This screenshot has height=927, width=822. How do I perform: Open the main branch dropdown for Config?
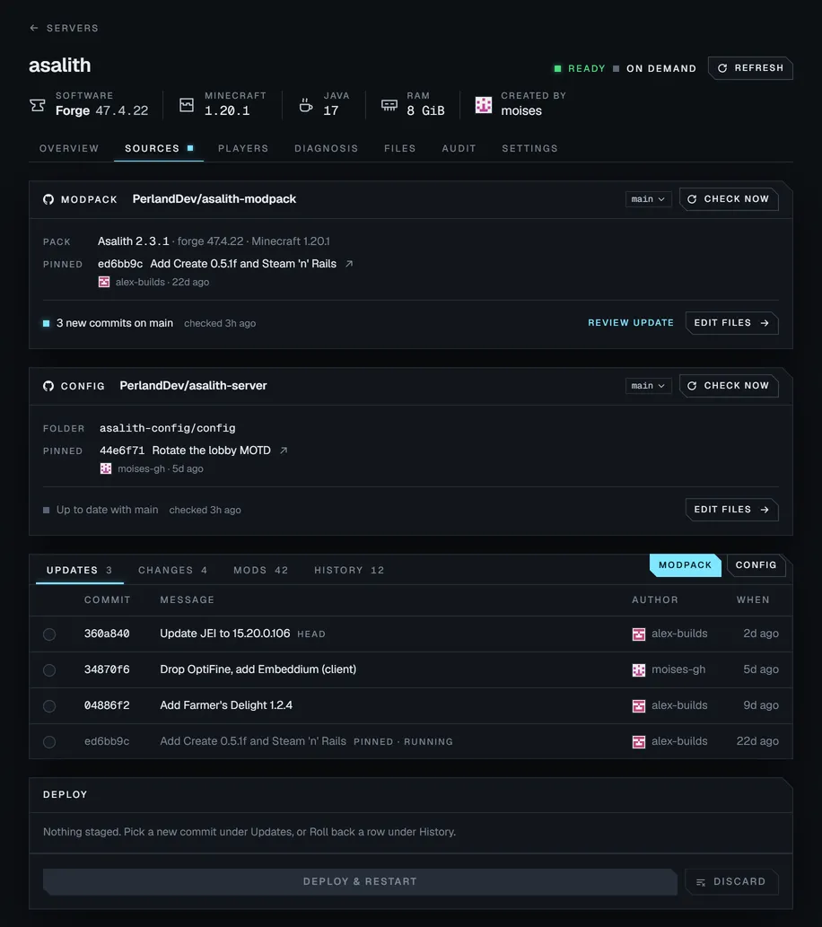point(648,386)
